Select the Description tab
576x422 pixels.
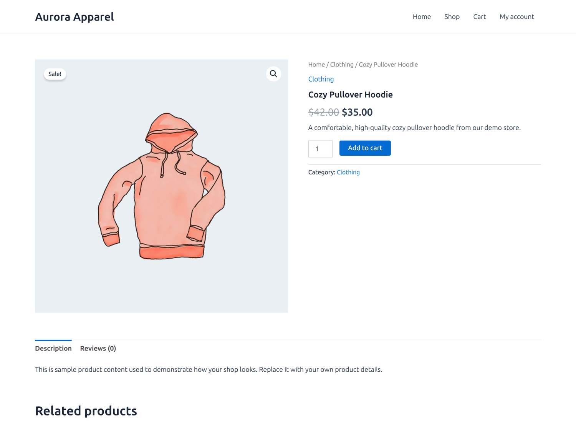pyautogui.click(x=53, y=348)
